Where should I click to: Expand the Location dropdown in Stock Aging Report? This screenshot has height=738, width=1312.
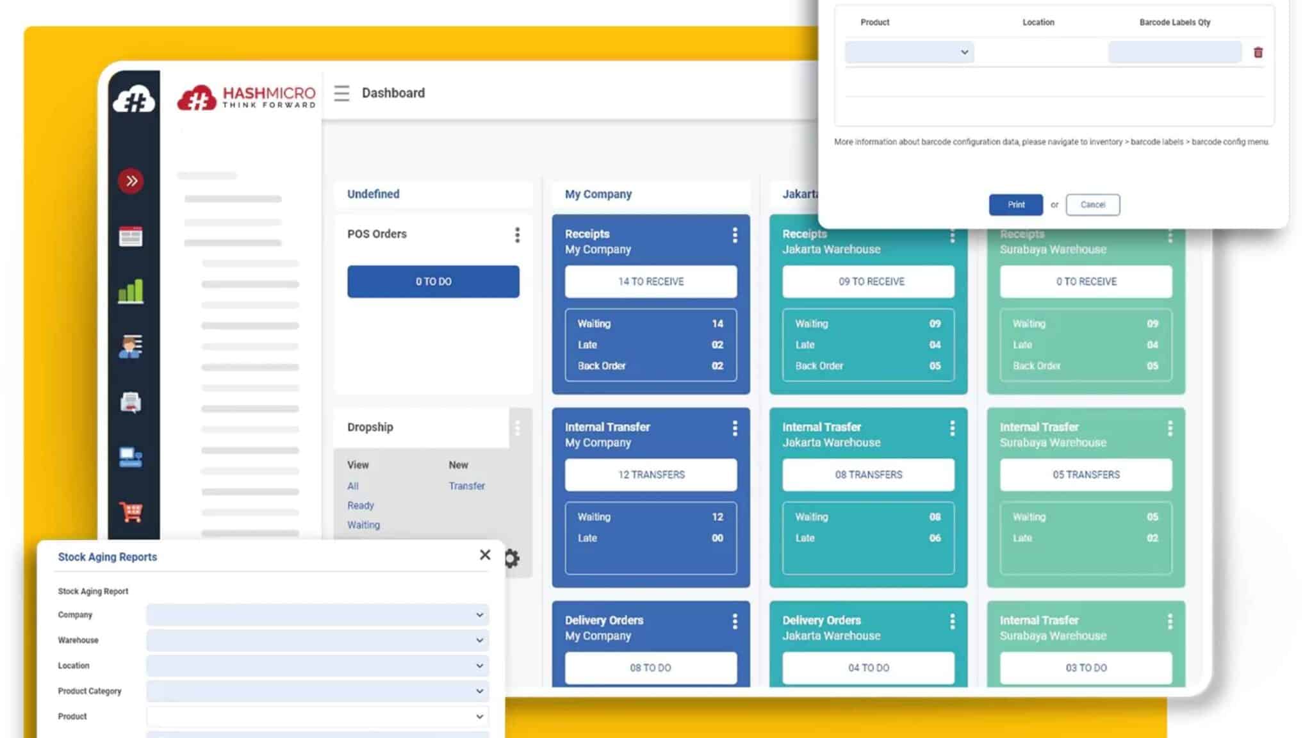(x=318, y=666)
